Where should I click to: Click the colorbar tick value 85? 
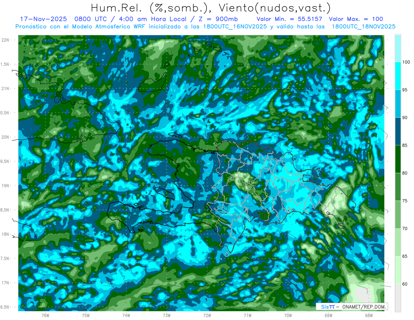405,145
